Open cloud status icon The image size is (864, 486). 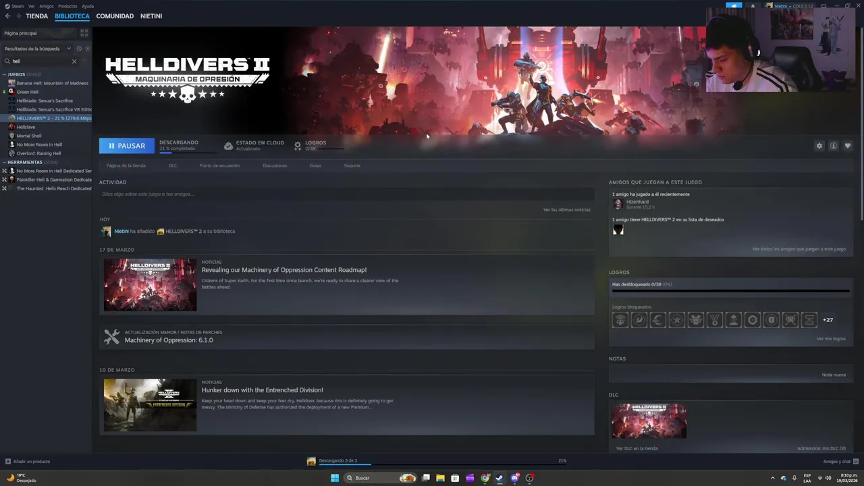228,146
